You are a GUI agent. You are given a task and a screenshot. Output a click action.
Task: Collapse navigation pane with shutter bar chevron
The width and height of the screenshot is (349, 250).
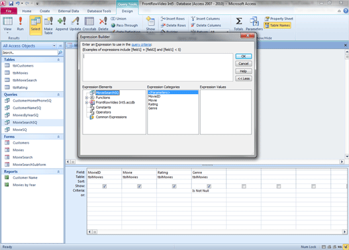pyautogui.click(x=60, y=46)
